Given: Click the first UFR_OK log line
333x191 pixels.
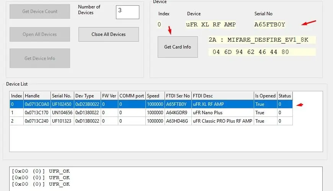Looking at the screenshot, I should point(41,171).
